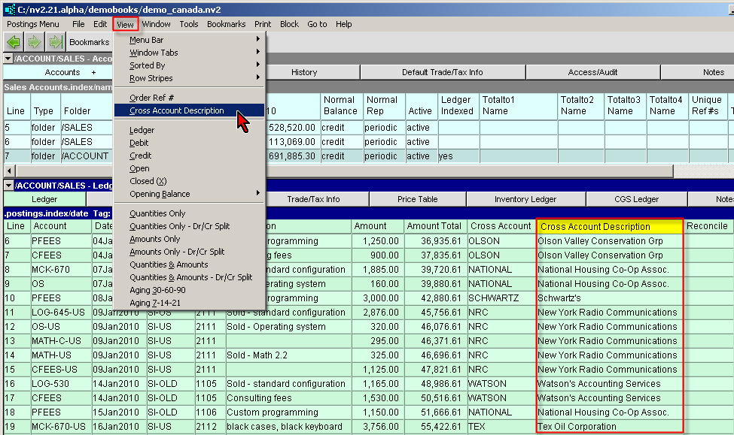The height and width of the screenshot is (435, 734).
Task: Switch to the Inventory Ledger tab
Action: click(x=525, y=199)
